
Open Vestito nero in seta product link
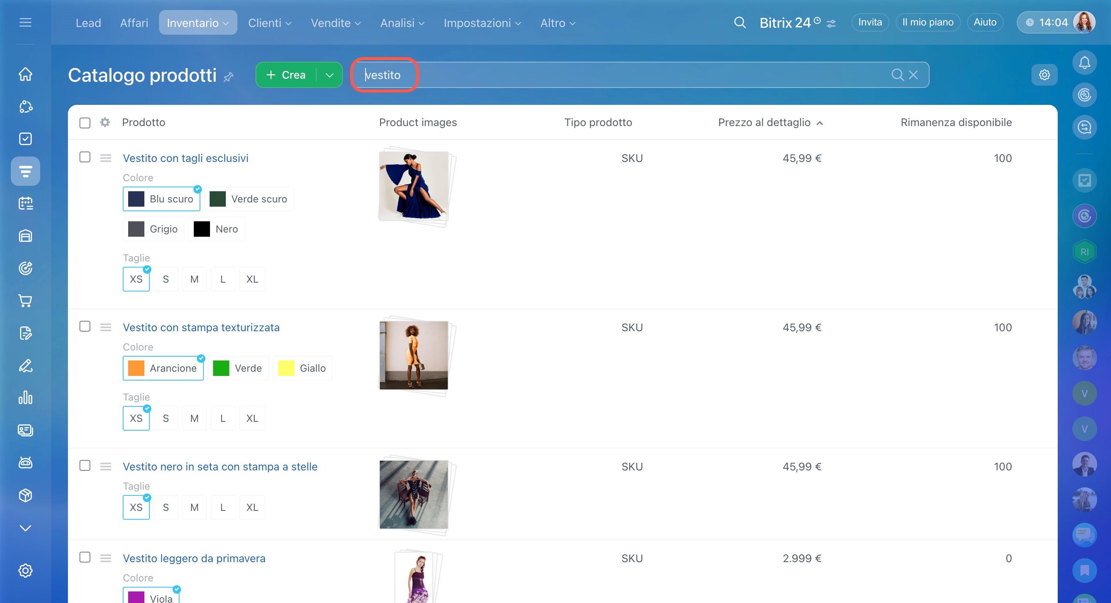click(x=220, y=467)
